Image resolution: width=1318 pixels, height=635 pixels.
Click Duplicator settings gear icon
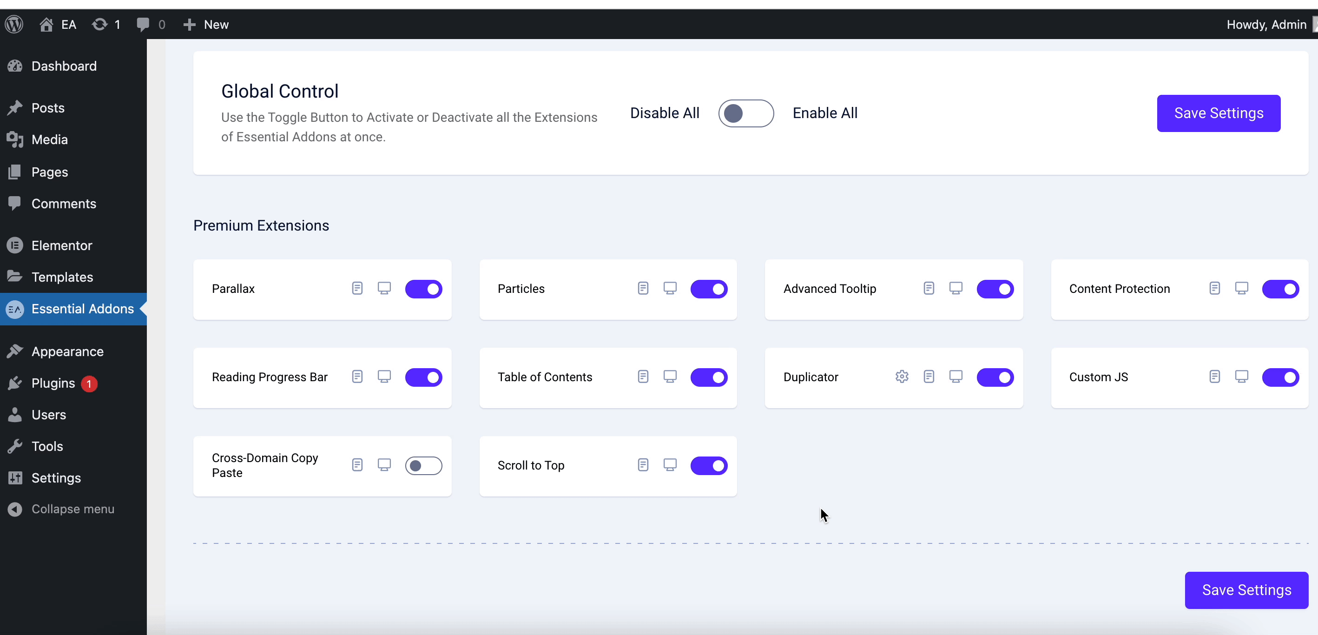(x=902, y=377)
